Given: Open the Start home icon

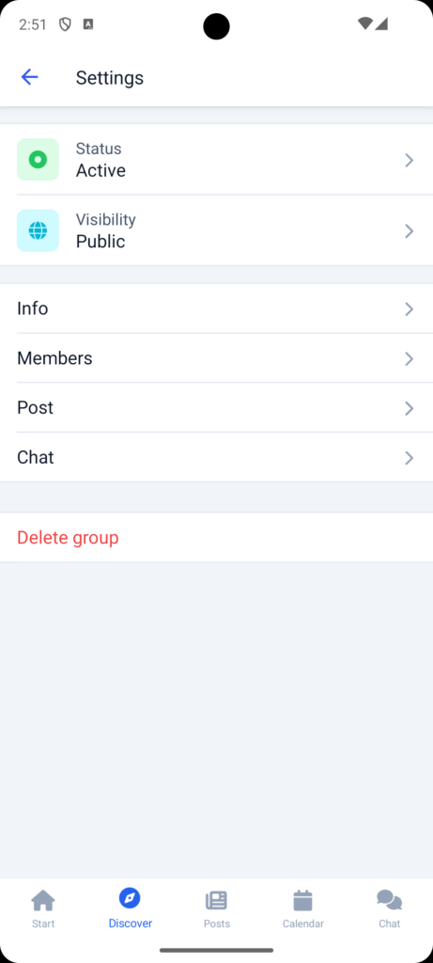Looking at the screenshot, I should pyautogui.click(x=43, y=900).
